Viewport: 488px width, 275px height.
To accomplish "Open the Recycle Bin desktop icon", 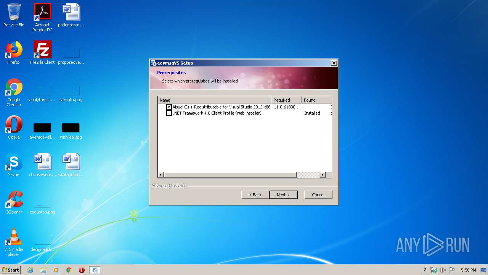I will [14, 16].
